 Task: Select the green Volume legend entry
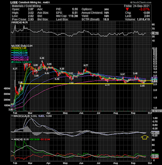[x=21, y=62]
